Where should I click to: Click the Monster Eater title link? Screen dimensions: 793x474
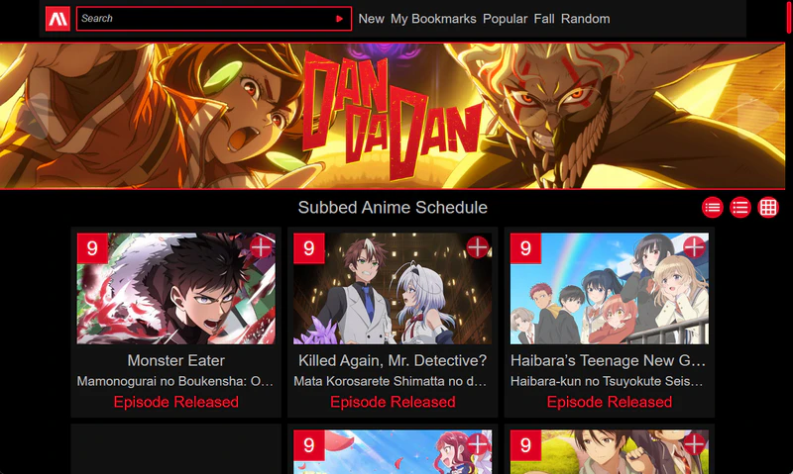(176, 360)
